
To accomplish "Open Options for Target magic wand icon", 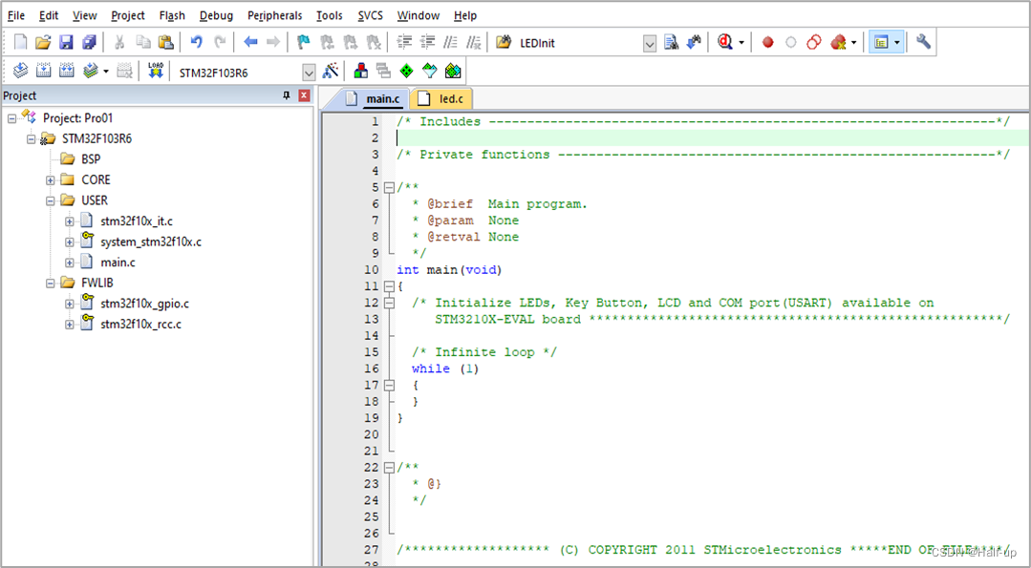I will click(x=331, y=71).
